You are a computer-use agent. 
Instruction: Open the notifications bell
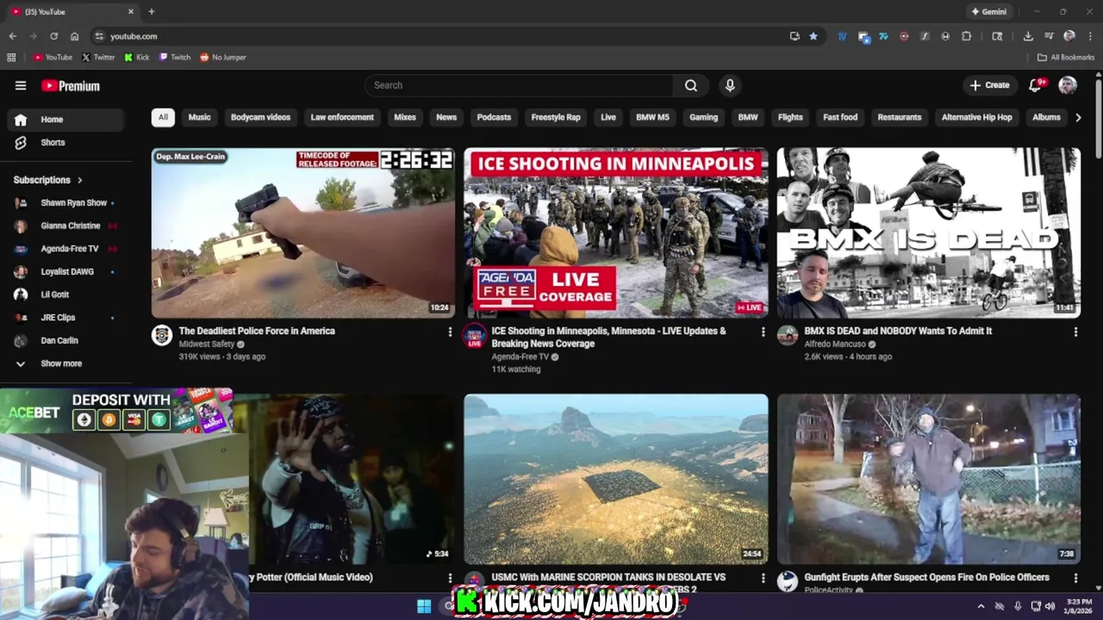[1036, 85]
